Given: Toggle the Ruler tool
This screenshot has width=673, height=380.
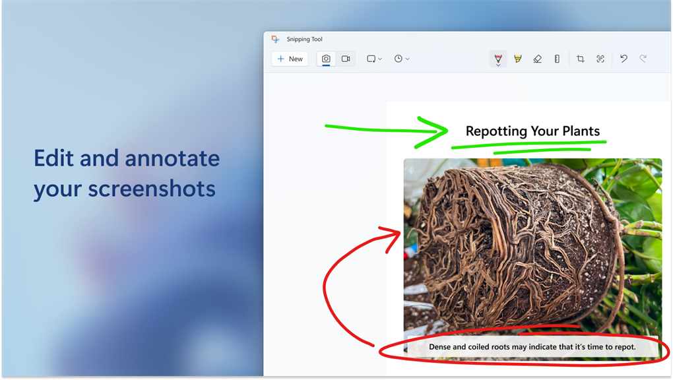Looking at the screenshot, I should pos(557,59).
